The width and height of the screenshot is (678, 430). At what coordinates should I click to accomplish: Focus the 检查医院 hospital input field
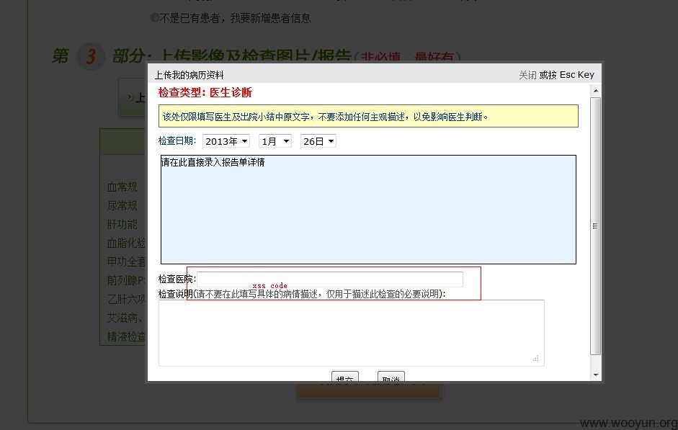(330, 279)
